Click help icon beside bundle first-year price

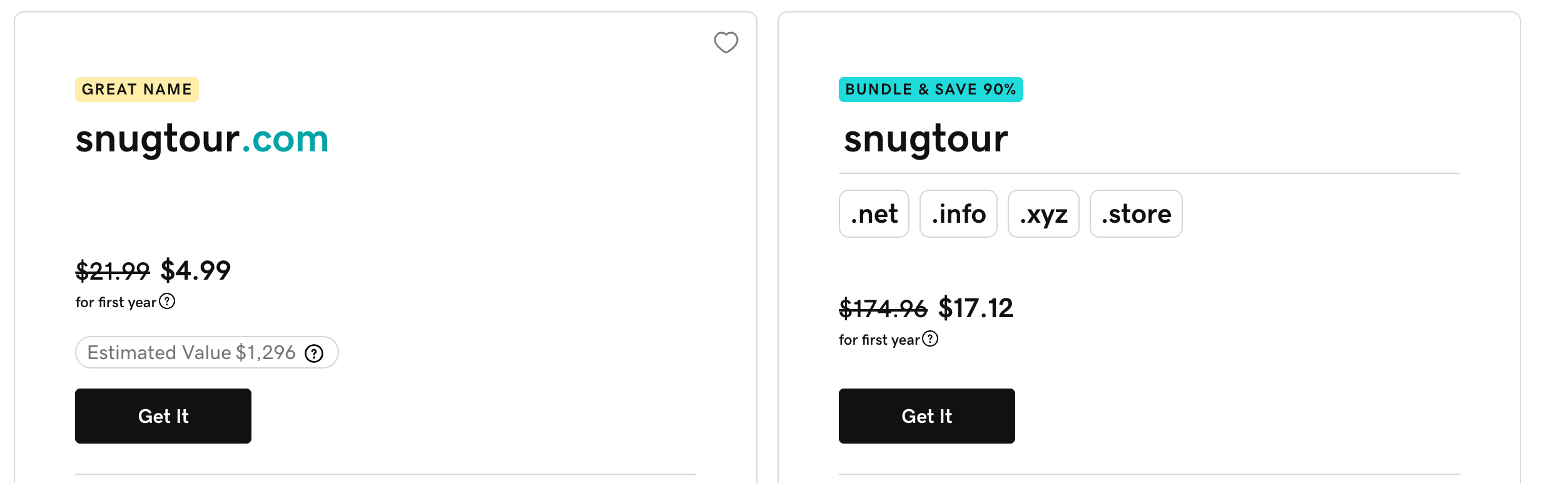coord(930,339)
